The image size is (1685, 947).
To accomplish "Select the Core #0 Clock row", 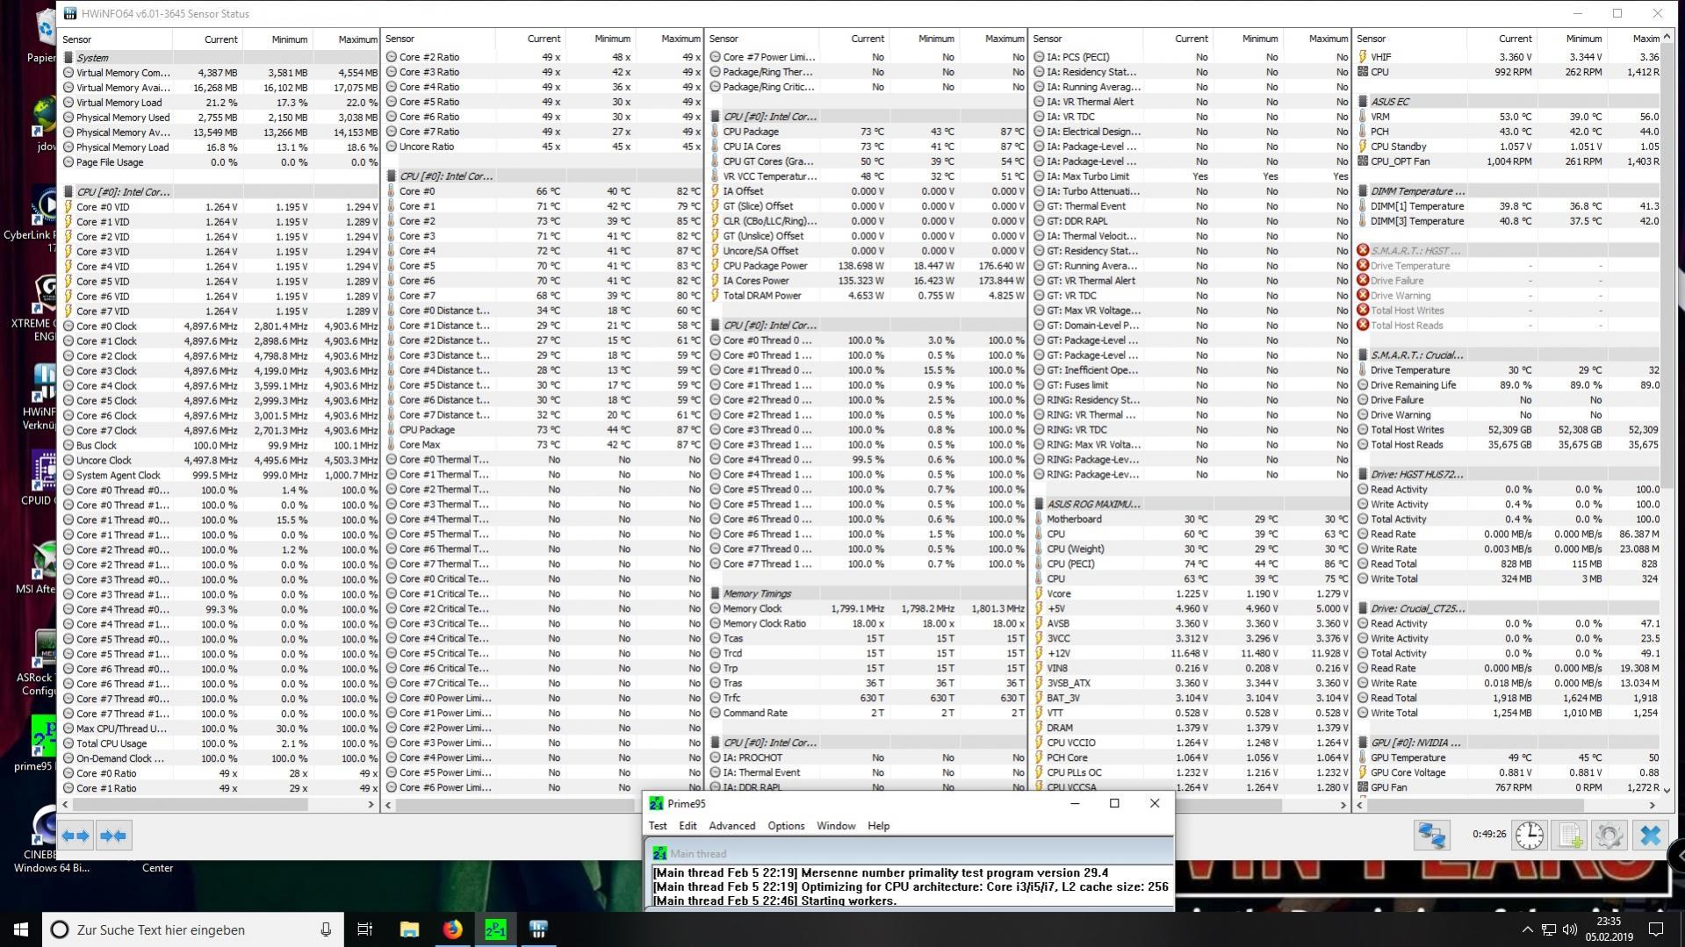I will click(x=220, y=326).
